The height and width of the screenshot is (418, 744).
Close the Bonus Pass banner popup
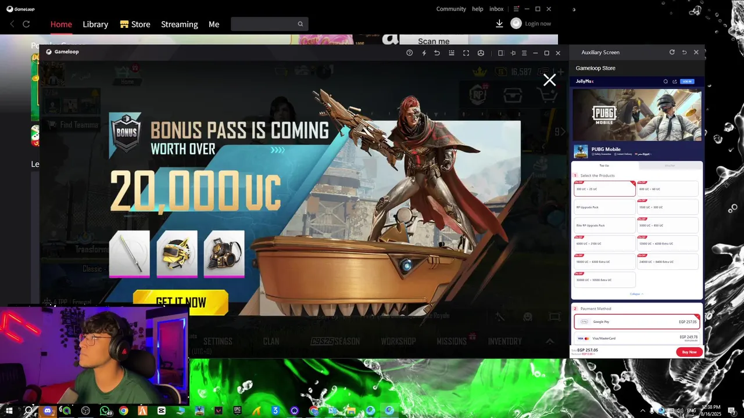549,80
